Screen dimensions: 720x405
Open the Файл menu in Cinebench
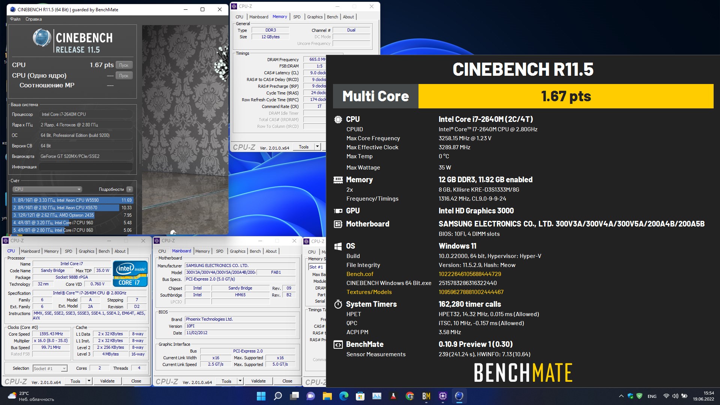tap(15, 19)
